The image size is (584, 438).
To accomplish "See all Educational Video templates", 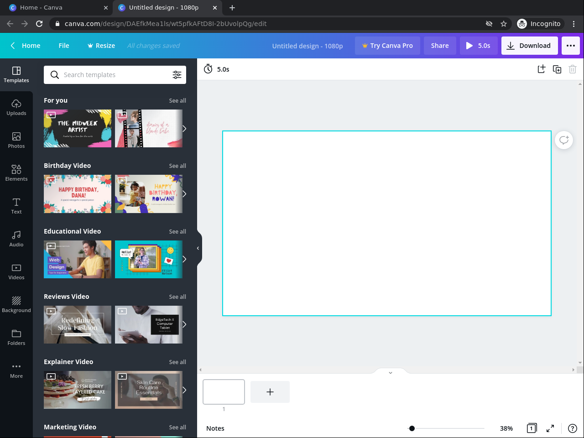I will [177, 232].
